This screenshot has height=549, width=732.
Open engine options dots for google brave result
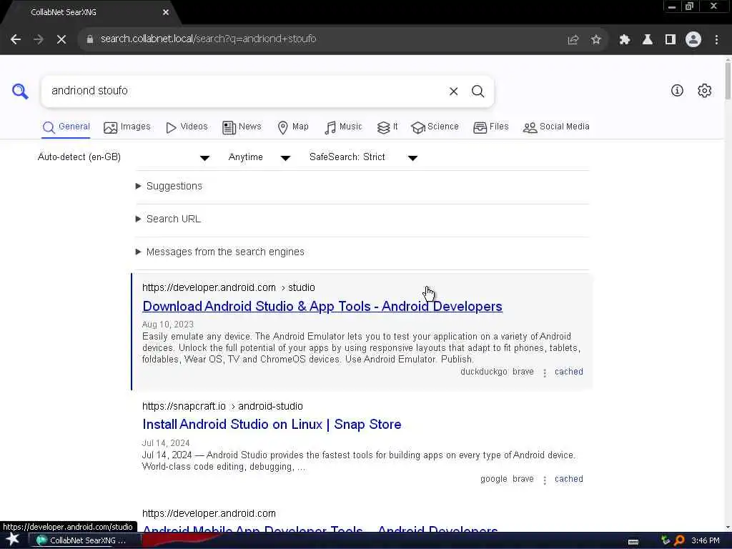coord(544,480)
